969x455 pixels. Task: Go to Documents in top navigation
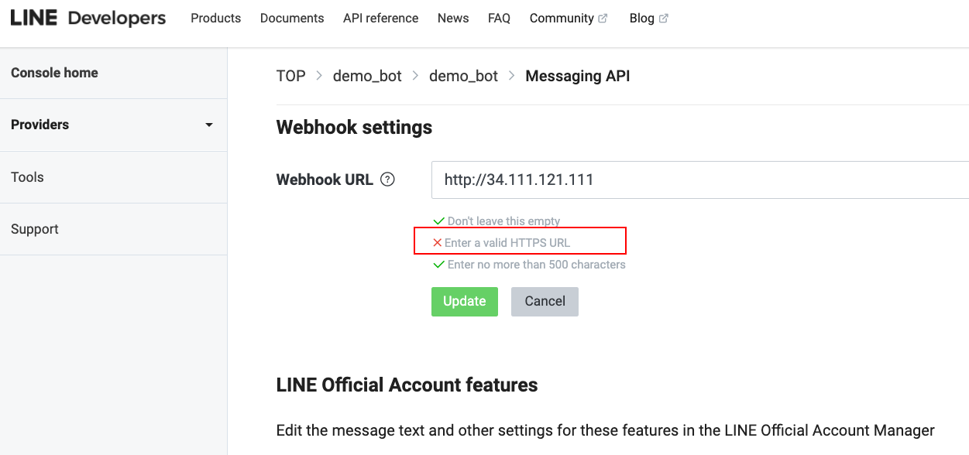click(x=292, y=18)
